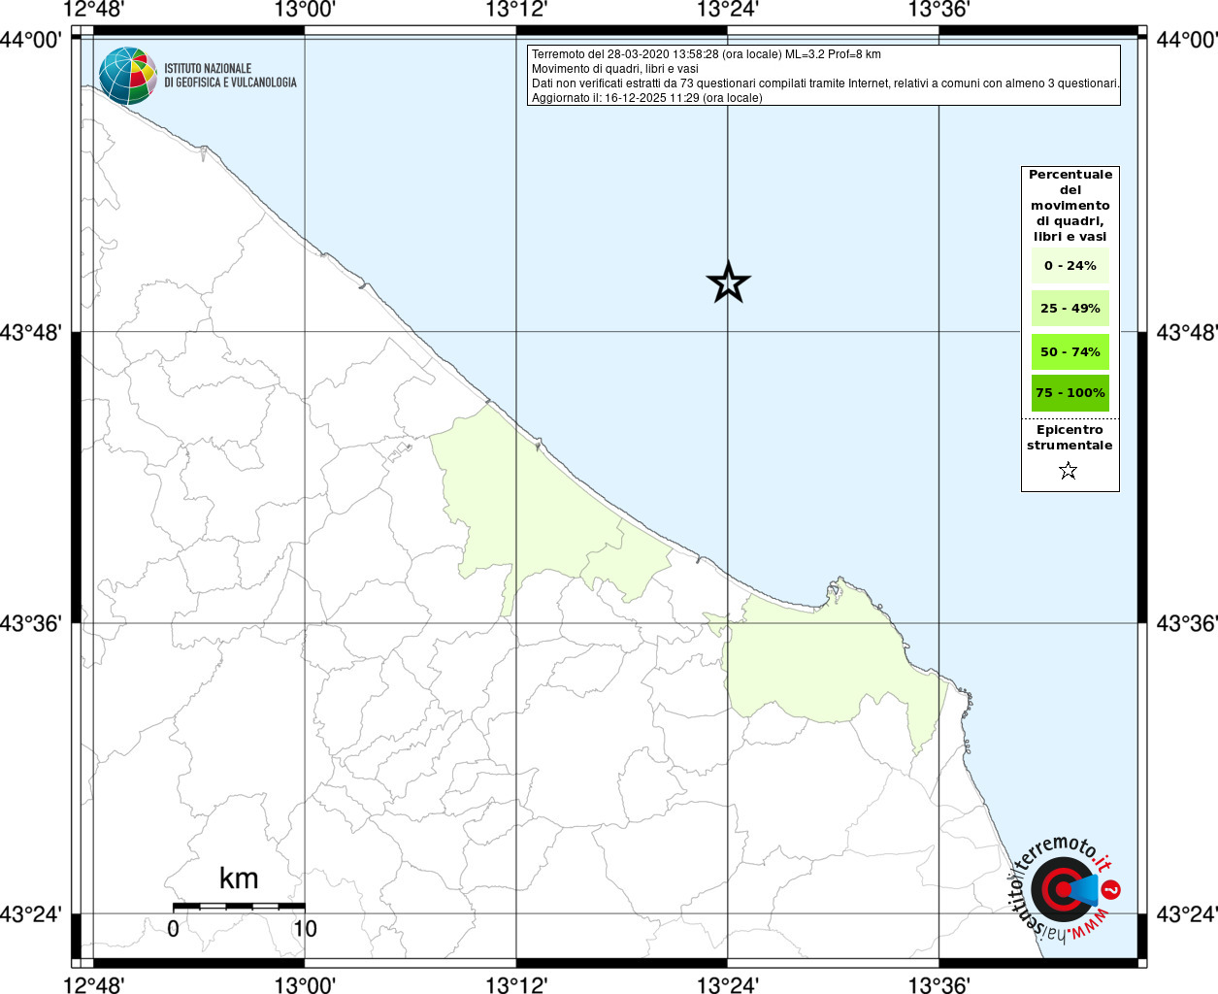The width and height of the screenshot is (1218, 994).
Task: Click the 13°00' longitude label at bottom
Action: [305, 985]
